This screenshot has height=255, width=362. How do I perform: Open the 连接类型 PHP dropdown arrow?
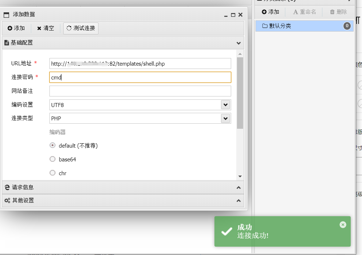226,118
